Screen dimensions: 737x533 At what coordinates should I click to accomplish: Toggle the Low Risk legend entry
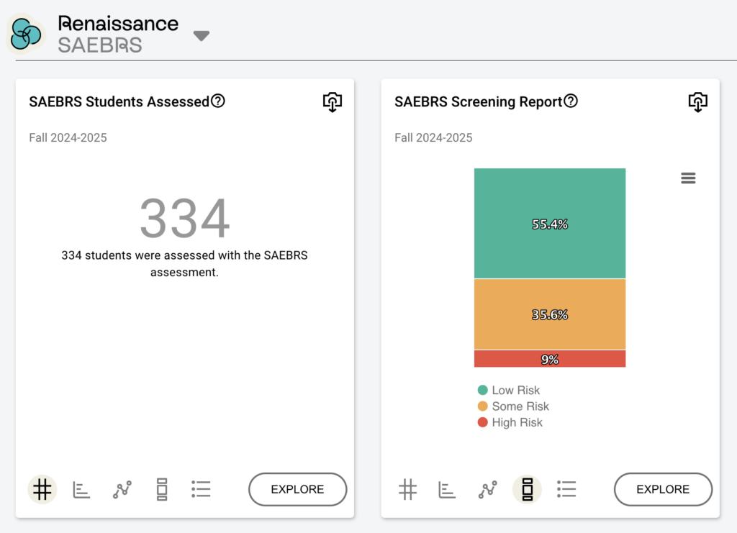pyautogui.click(x=509, y=391)
